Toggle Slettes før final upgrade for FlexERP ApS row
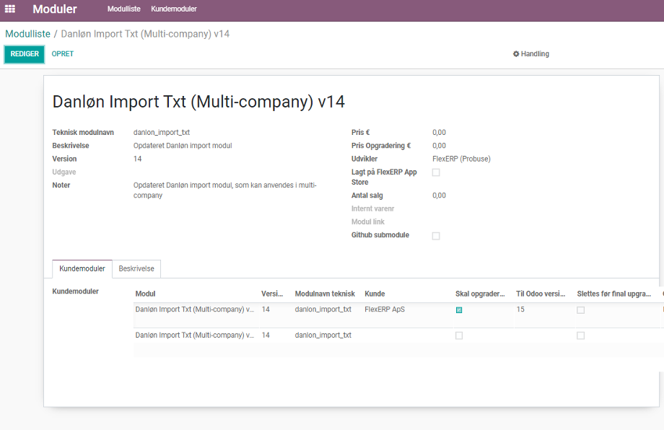Viewport: 664px width, 430px height. point(580,310)
